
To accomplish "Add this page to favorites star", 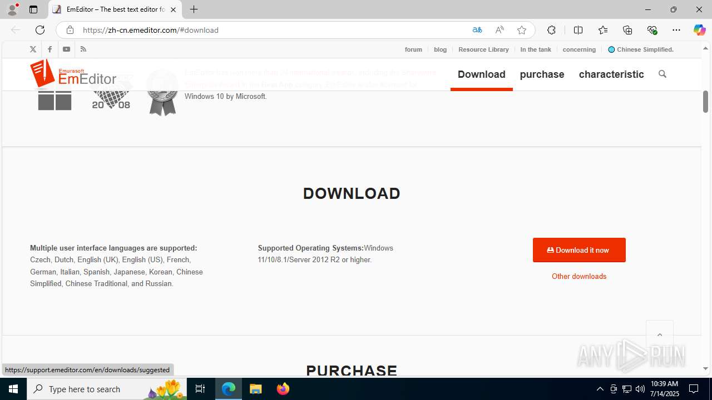I will click(522, 30).
